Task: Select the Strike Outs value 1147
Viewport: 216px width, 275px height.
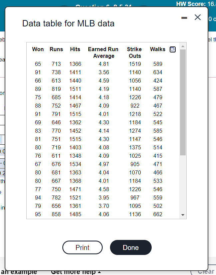Action: pyautogui.click(x=135, y=139)
